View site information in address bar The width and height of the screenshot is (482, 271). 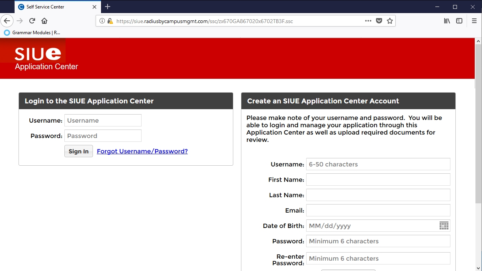coord(102,21)
